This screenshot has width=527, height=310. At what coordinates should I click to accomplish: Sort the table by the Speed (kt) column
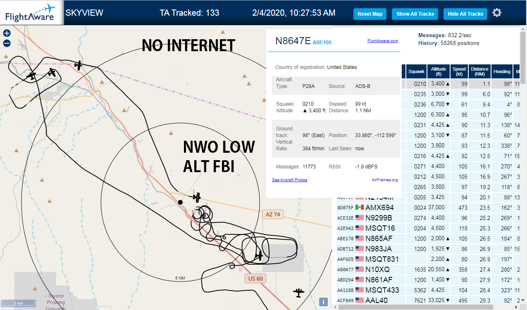[459, 71]
